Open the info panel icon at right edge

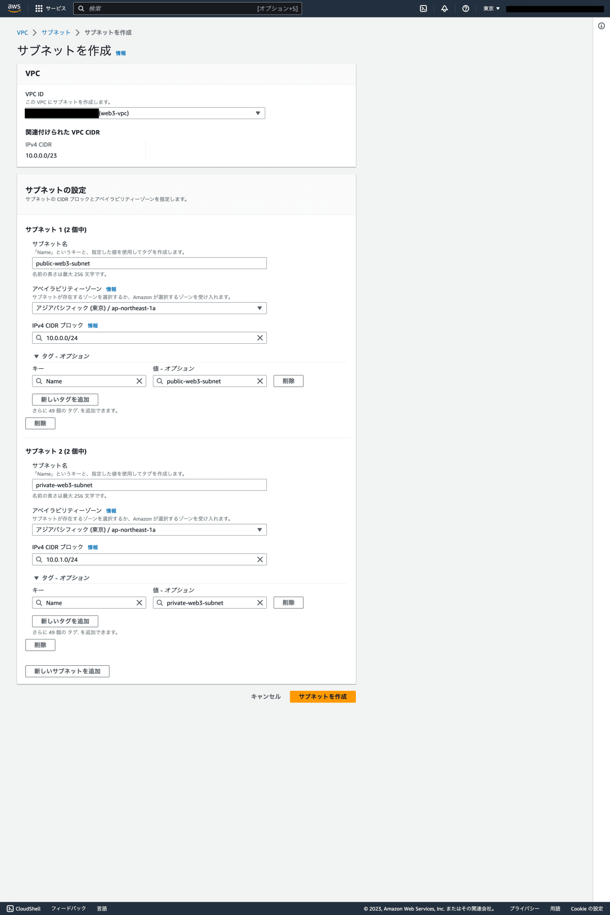coord(601,26)
